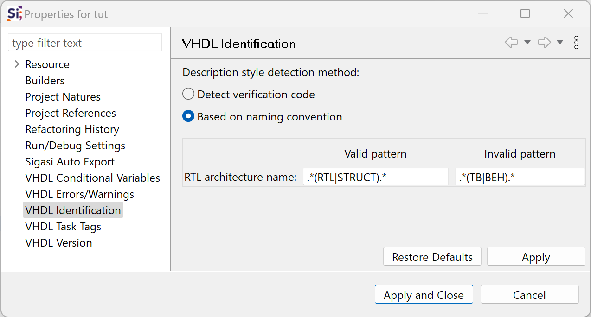The image size is (591, 317).
Task: Click the back navigation arrow icon
Action: [x=511, y=43]
